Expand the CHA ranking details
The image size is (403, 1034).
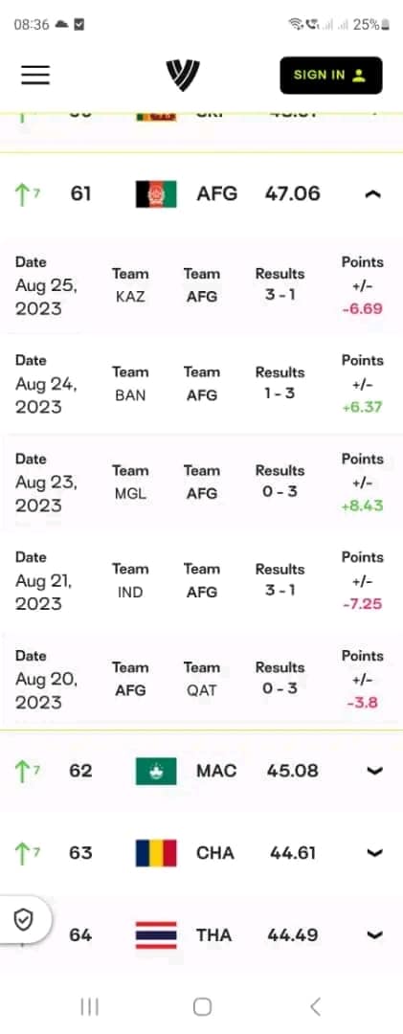374,853
